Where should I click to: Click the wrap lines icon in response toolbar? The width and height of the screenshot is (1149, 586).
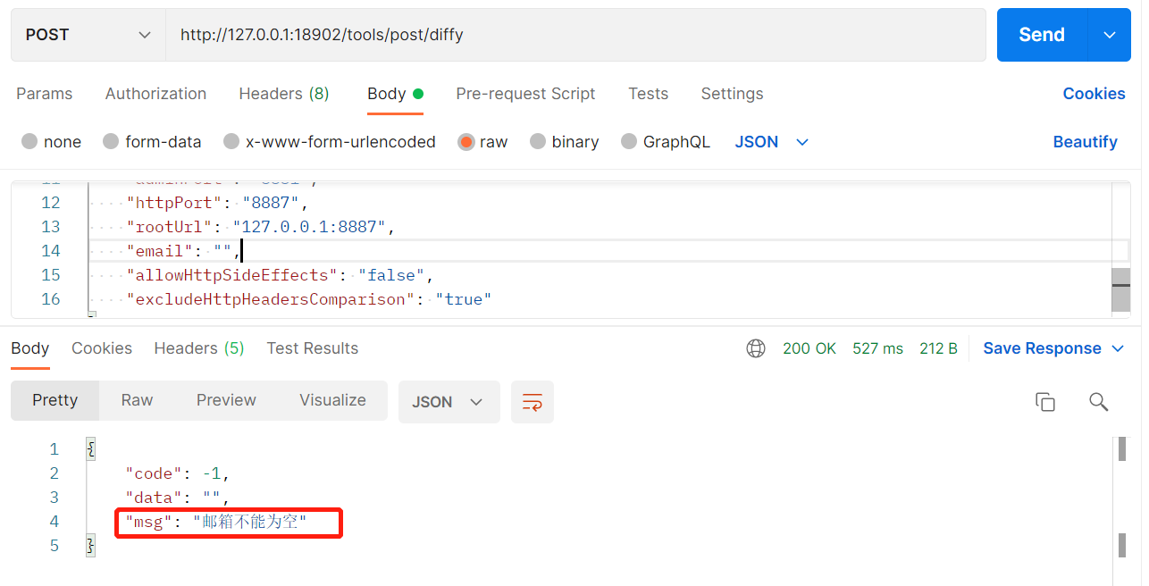tap(533, 402)
